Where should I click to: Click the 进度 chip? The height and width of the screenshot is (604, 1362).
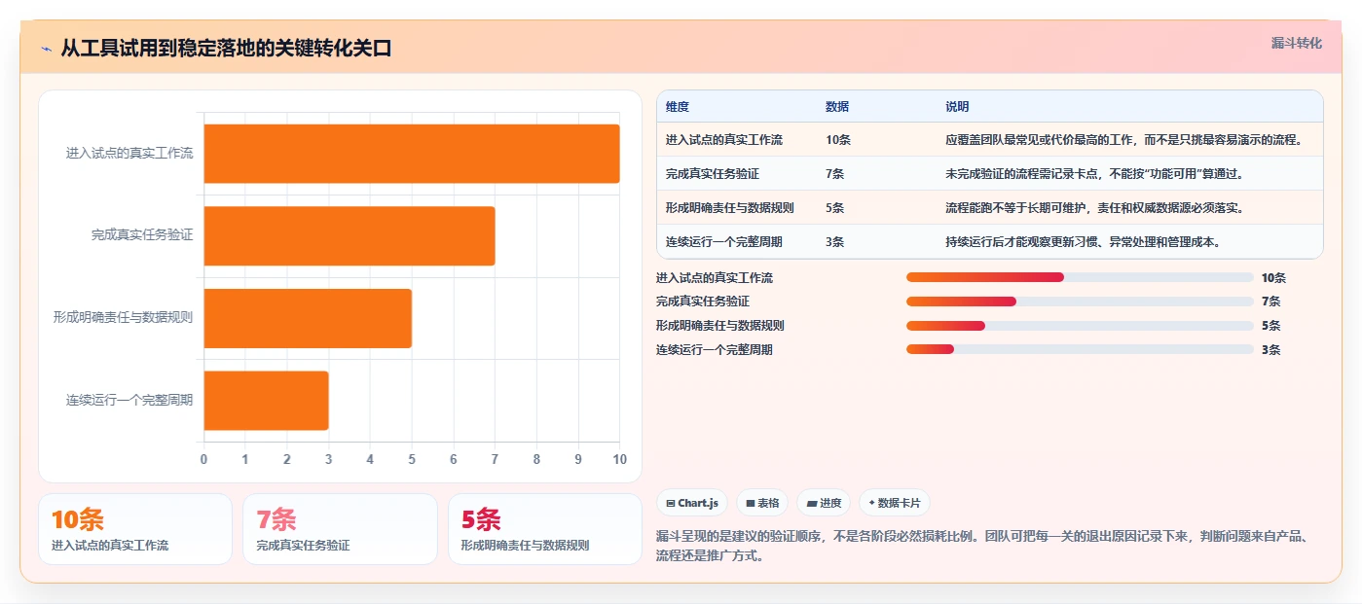click(824, 503)
